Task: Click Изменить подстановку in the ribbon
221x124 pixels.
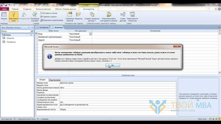Action: pyautogui.click(x=52, y=20)
